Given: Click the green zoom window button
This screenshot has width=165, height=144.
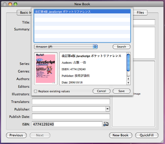Looking at the screenshot, I should (15, 4).
